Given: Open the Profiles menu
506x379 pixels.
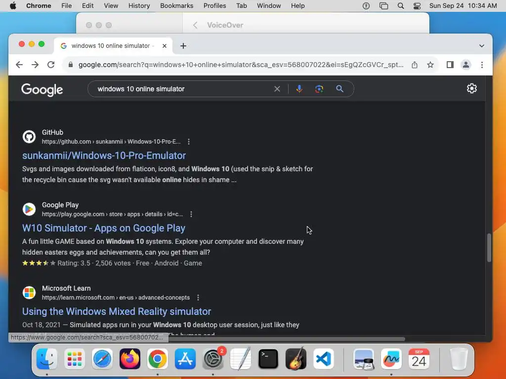Looking at the screenshot, I should [x=214, y=6].
